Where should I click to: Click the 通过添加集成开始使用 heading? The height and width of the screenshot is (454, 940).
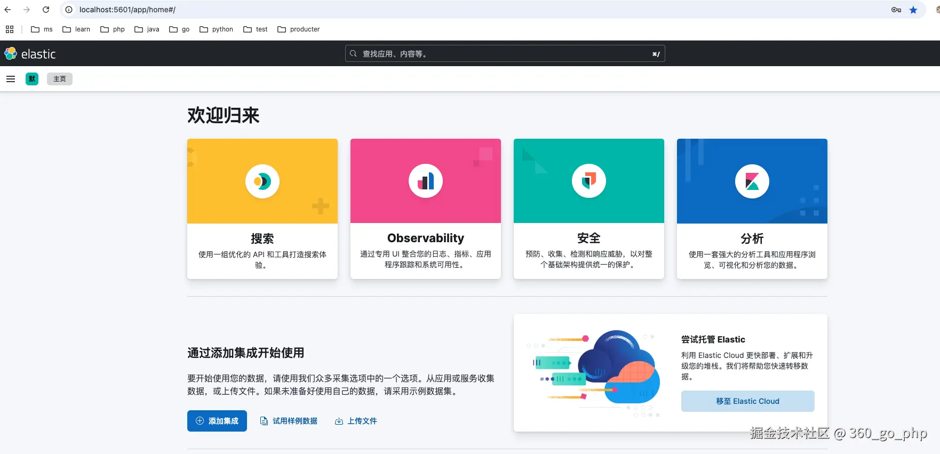246,353
